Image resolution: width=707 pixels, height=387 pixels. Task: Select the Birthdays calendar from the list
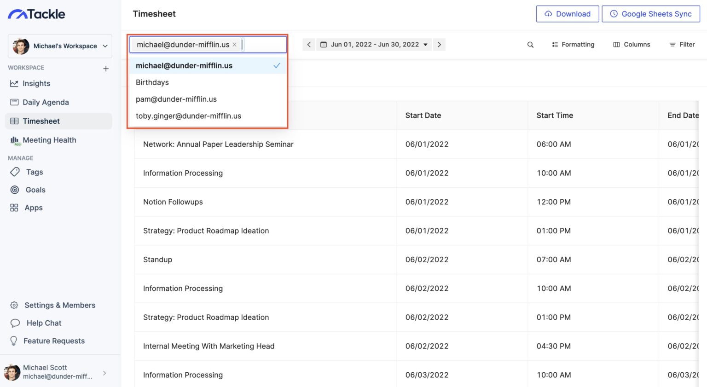tap(152, 82)
